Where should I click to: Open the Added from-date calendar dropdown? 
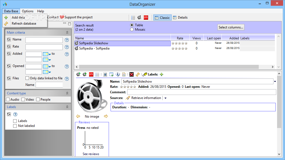(x=47, y=54)
